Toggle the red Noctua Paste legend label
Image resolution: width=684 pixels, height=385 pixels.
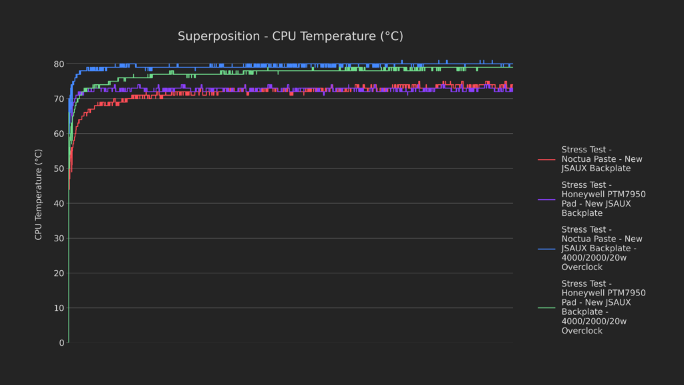coord(601,159)
